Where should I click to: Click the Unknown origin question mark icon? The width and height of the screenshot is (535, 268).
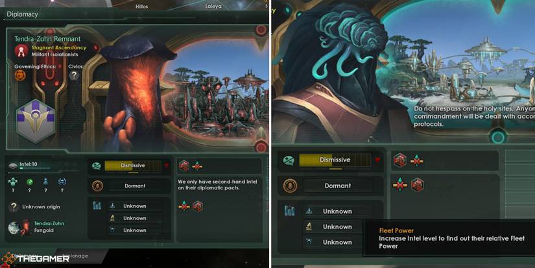(14, 206)
